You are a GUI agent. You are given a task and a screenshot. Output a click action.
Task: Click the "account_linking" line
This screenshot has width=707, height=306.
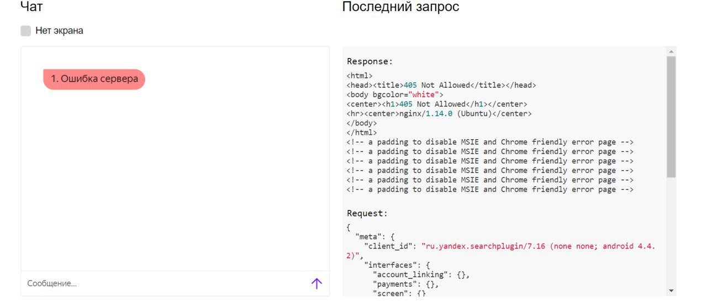pos(421,274)
